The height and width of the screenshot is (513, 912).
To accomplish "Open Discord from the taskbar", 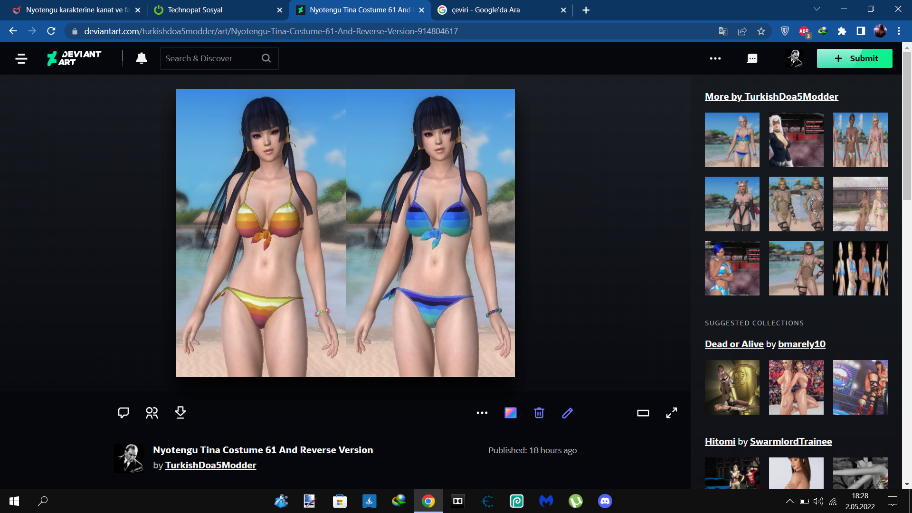I will click(x=605, y=501).
